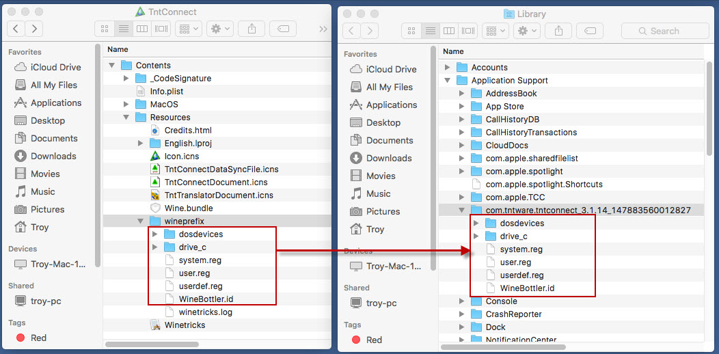Collapse the Contents folder
This screenshot has width=719, height=354.
[111, 65]
